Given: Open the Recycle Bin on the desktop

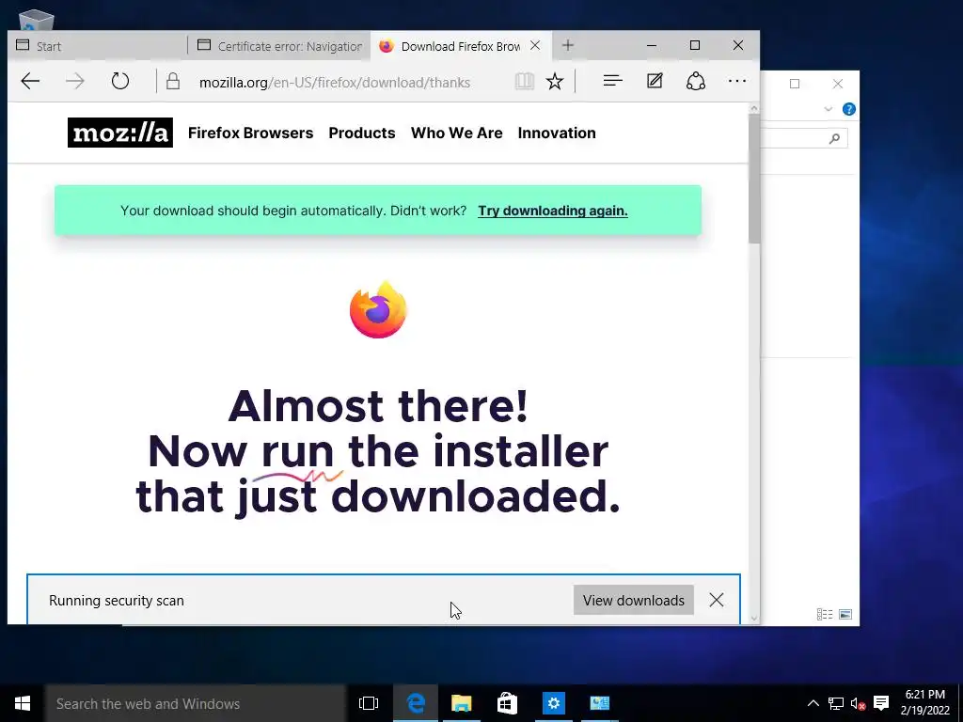Looking at the screenshot, I should tap(37, 20).
